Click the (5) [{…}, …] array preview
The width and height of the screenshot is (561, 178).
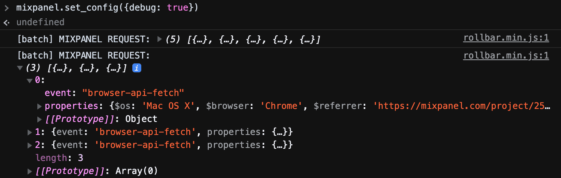[244, 39]
